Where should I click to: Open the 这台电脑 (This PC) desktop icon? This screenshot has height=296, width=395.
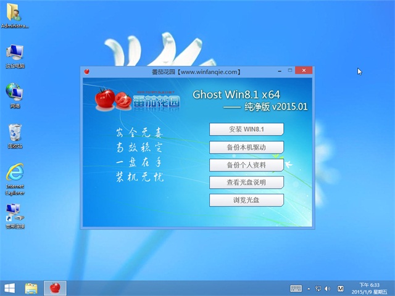[15, 54]
